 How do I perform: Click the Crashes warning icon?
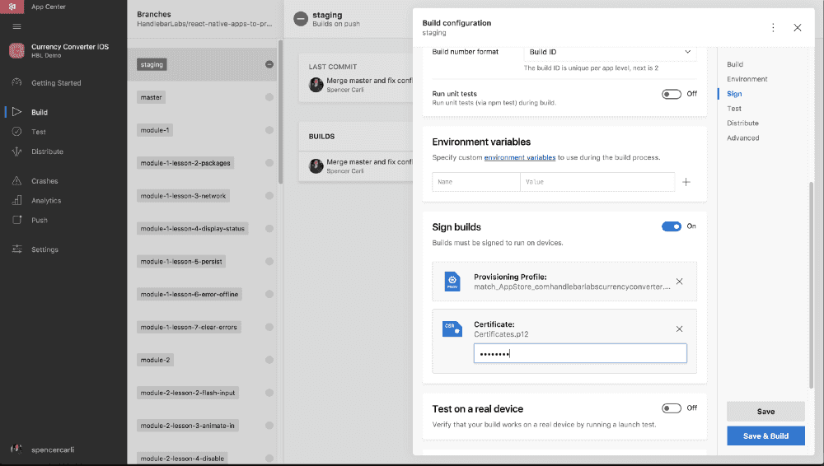[16, 181]
